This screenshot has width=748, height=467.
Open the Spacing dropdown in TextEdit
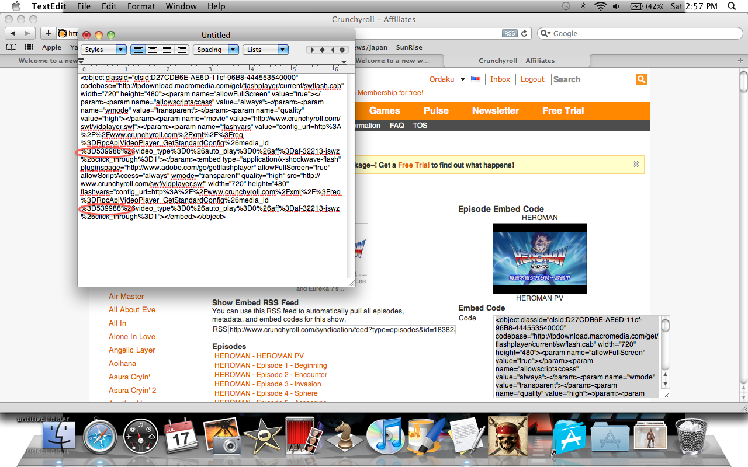point(216,50)
